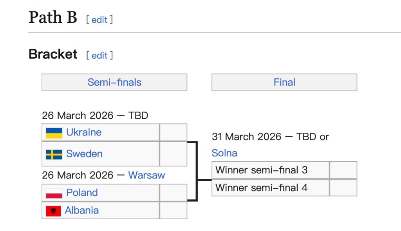Image resolution: width=401 pixels, height=231 pixels.
Task: Follow the Warsaw venue link
Action: (146, 175)
